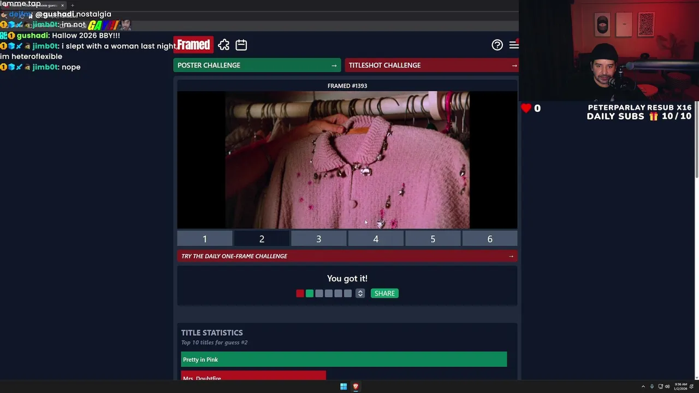
Task: Click the Brave browser taskbar icon
Action: pyautogui.click(x=356, y=386)
